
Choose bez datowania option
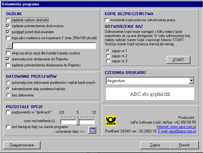[x=9, y=95]
